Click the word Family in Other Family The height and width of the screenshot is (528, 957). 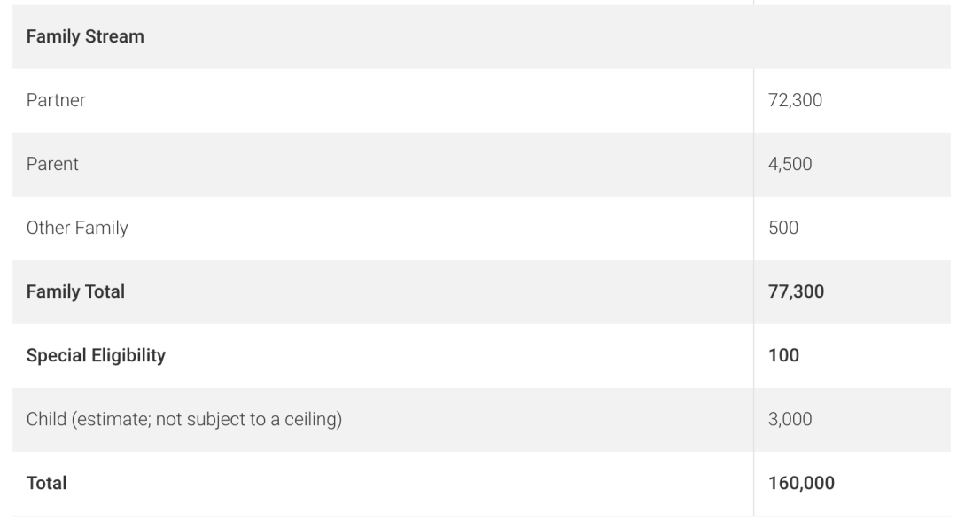pos(101,228)
